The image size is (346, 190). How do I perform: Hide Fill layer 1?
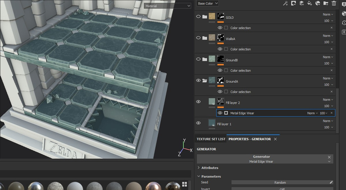point(198,123)
